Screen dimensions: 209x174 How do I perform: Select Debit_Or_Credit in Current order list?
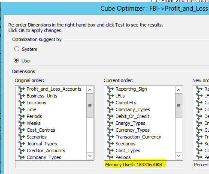(132, 116)
